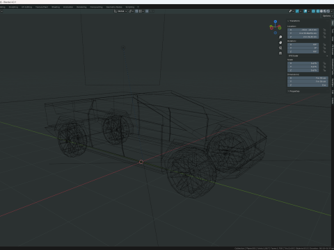Click the Scale Z field
The width and height of the screenshot is (334, 250).
303,70
